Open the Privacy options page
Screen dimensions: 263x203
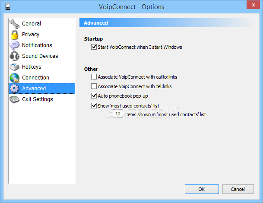[x=31, y=35]
